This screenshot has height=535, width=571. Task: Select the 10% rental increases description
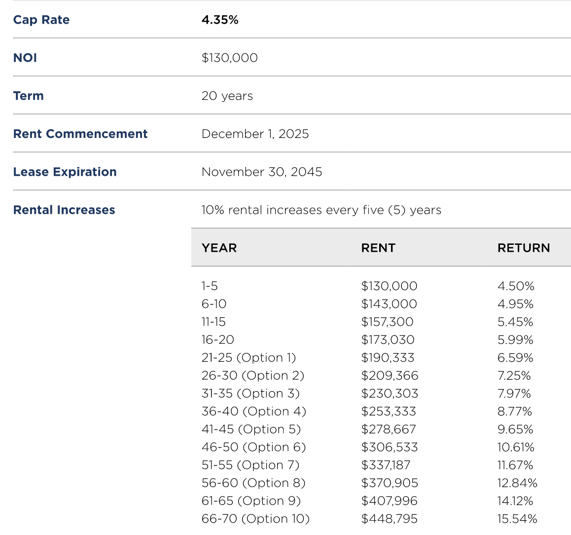(x=321, y=210)
